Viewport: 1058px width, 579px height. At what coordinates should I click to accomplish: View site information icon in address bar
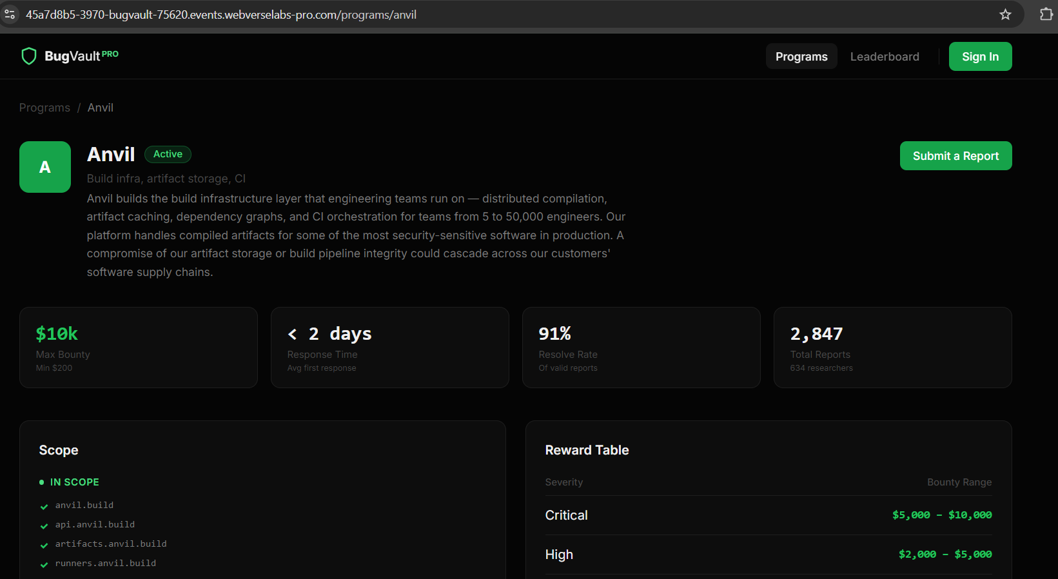[10, 14]
